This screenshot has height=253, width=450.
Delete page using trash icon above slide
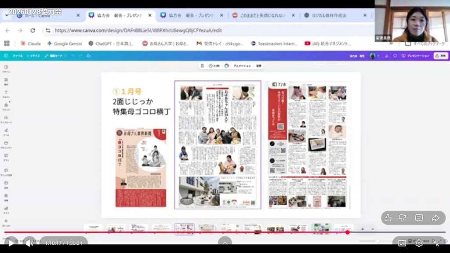pyautogui.click(x=202, y=66)
